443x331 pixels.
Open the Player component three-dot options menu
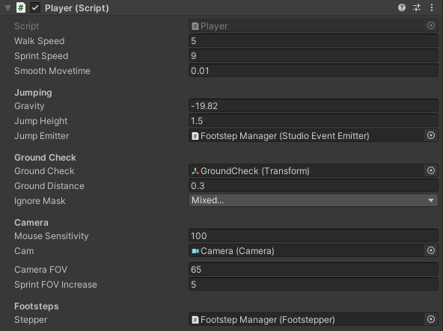click(432, 7)
